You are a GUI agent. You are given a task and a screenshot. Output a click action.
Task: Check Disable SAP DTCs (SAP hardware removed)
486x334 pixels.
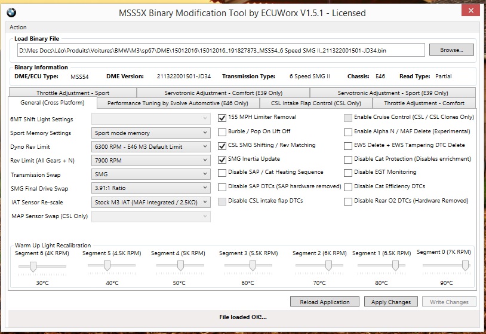(222, 187)
